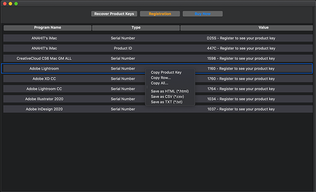The height and width of the screenshot is (192, 316).
Task: Select the Adobe Lightroom CC program name
Action: point(44,89)
